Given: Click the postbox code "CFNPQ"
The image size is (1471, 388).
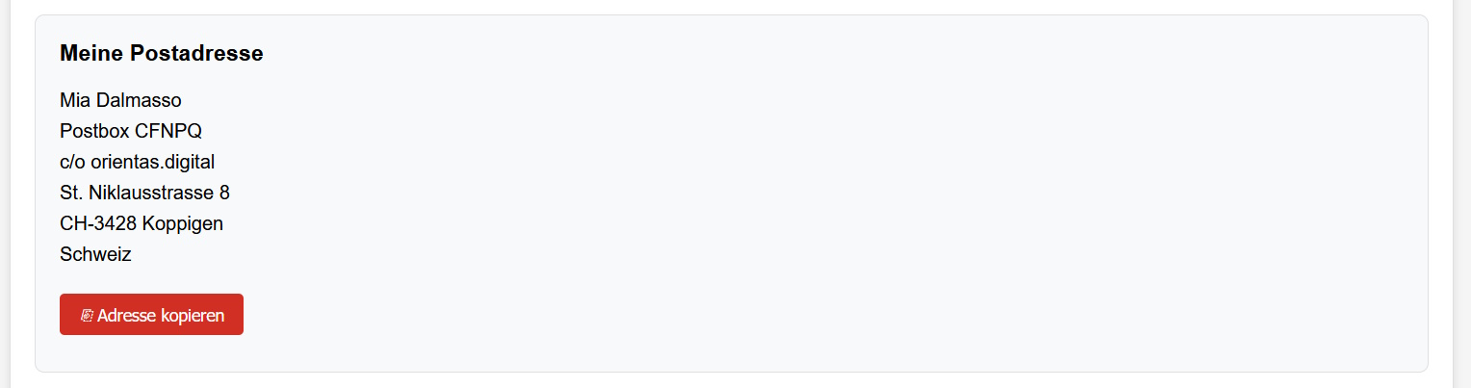Looking at the screenshot, I should (x=168, y=131).
